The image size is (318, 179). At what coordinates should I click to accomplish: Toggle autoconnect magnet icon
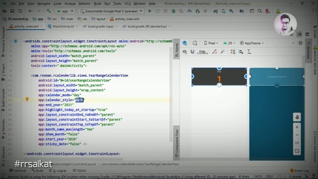click(x=192, y=52)
